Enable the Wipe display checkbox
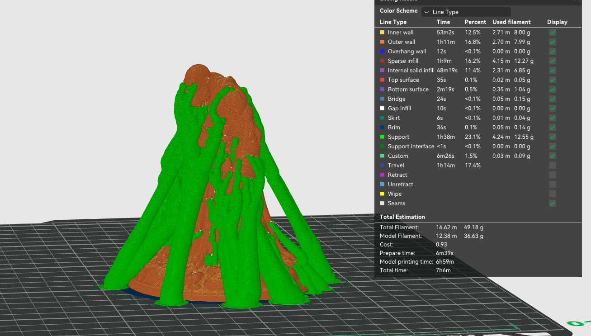Screen dimensions: 591x336 point(553,194)
